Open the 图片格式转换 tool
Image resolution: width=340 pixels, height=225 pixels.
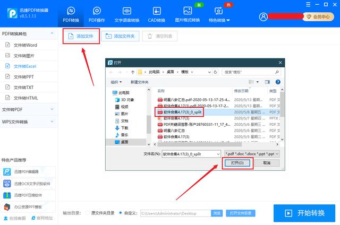click(187, 14)
